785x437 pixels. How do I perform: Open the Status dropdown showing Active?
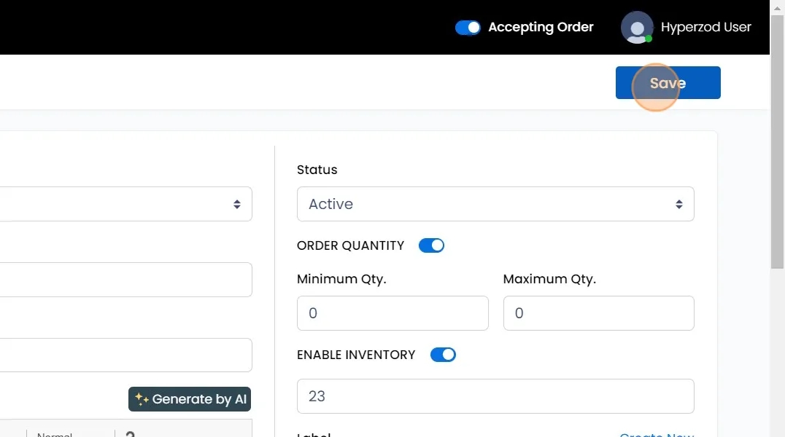click(495, 204)
